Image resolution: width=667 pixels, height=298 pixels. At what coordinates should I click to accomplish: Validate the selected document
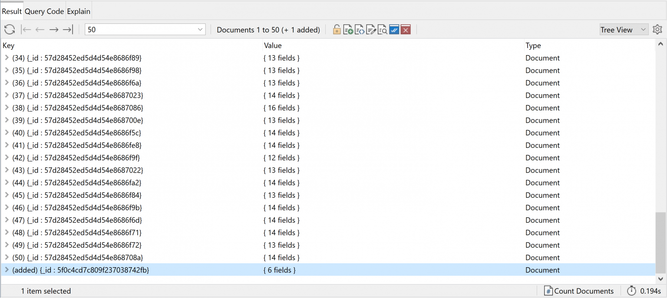[x=394, y=29]
